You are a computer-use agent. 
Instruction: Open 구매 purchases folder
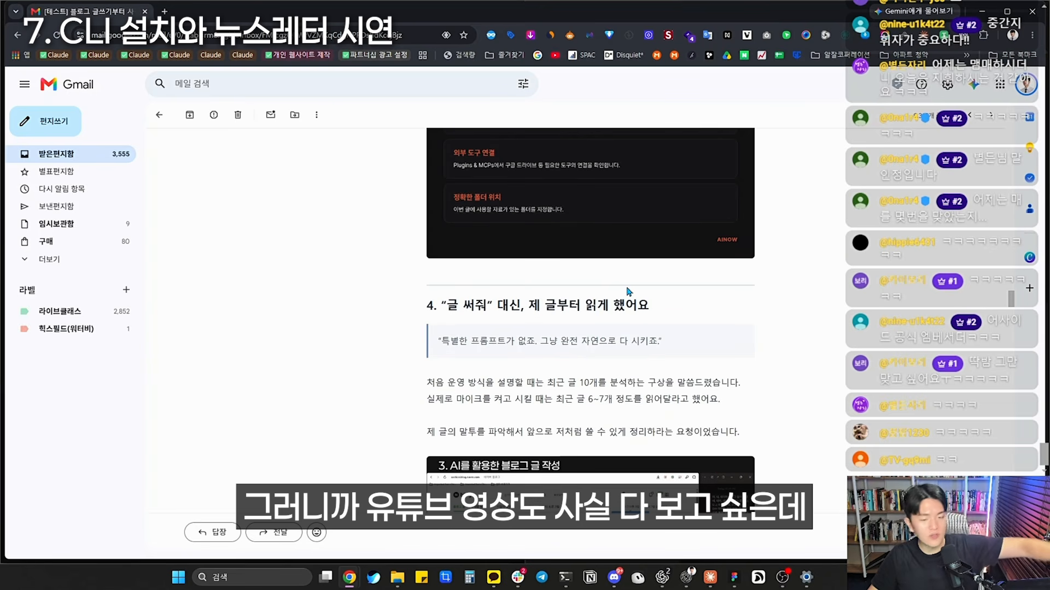click(x=72, y=241)
